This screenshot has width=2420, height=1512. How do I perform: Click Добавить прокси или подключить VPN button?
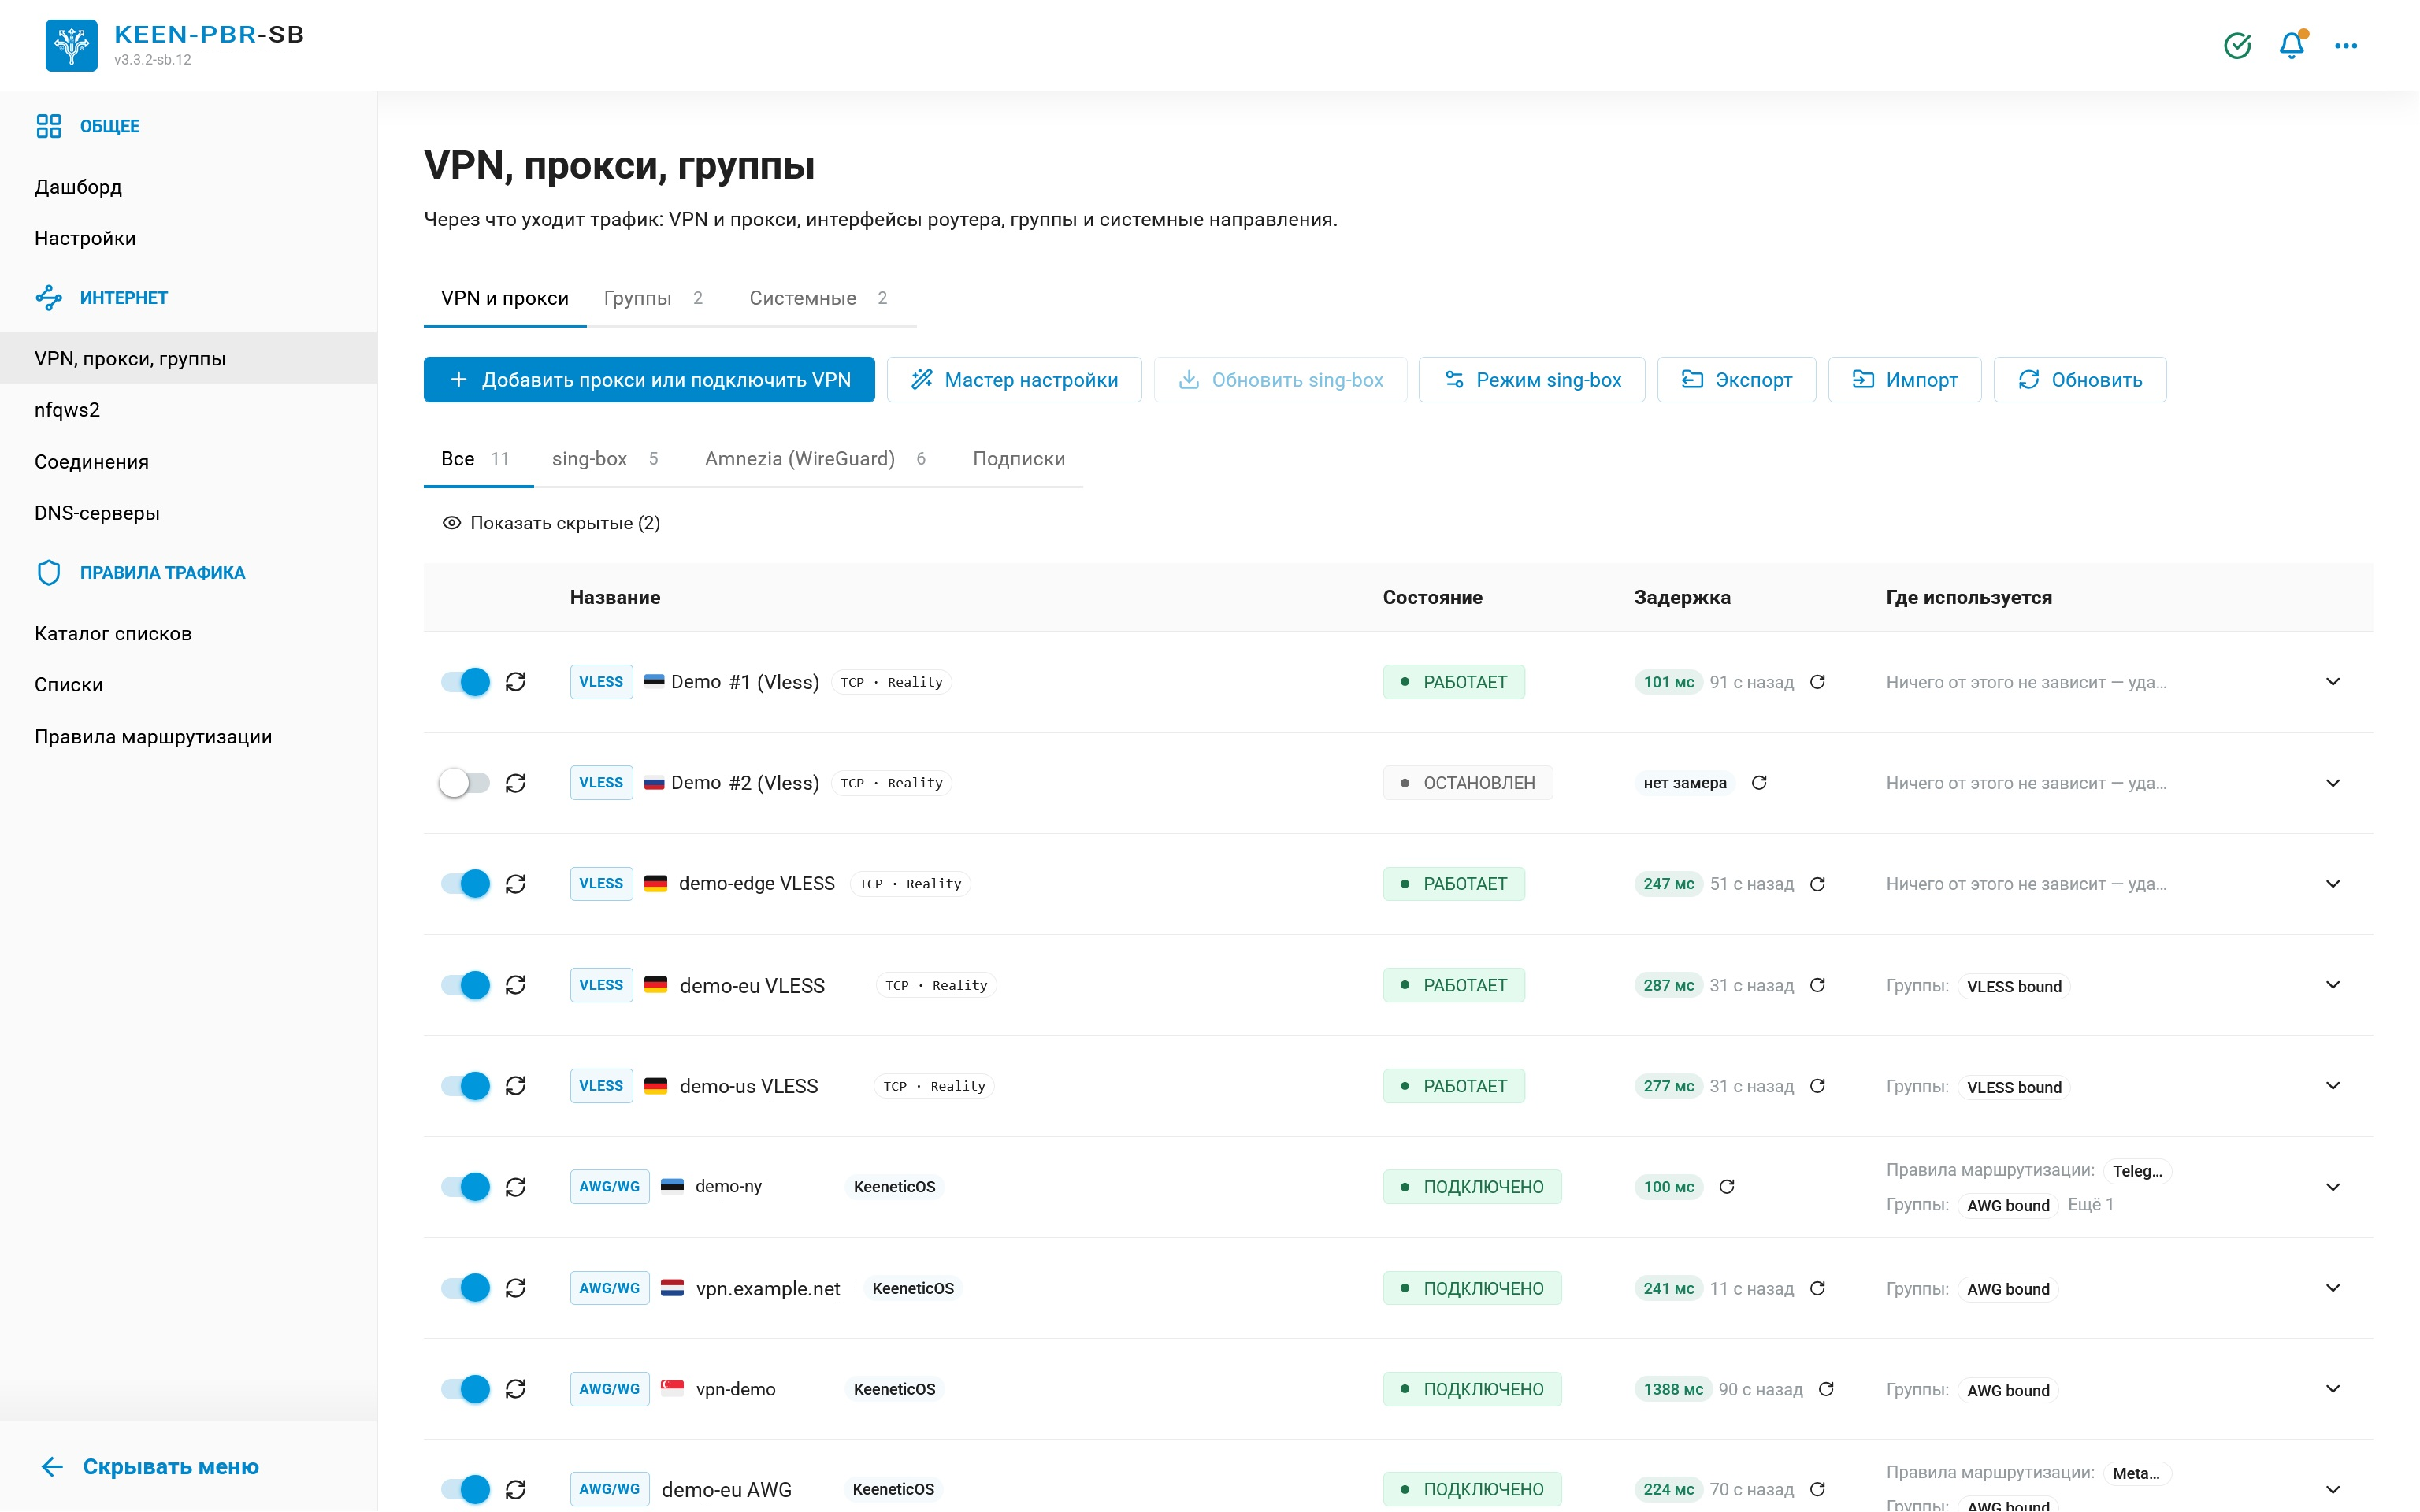pyautogui.click(x=649, y=379)
